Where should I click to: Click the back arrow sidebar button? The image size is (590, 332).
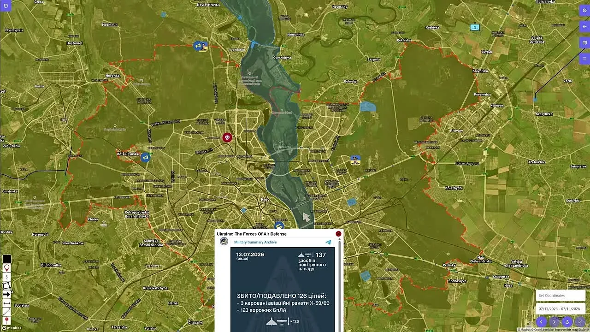(584, 26)
